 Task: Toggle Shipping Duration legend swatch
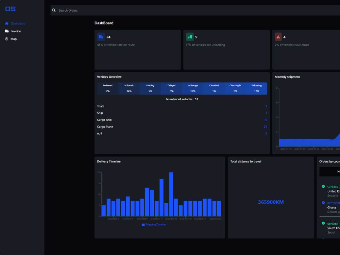tap(143, 225)
